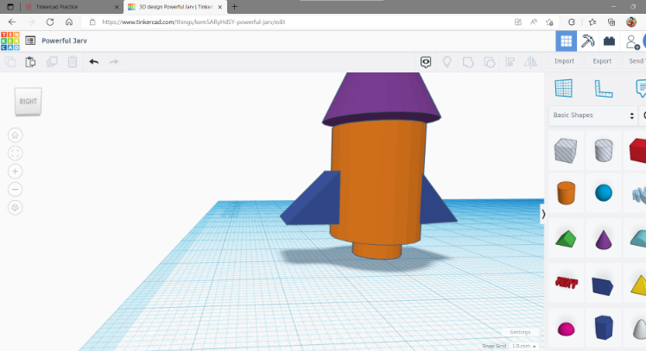Pick the Box hole shape

[x=566, y=150]
